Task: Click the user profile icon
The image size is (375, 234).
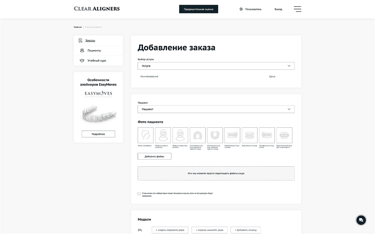Action: (x=241, y=9)
